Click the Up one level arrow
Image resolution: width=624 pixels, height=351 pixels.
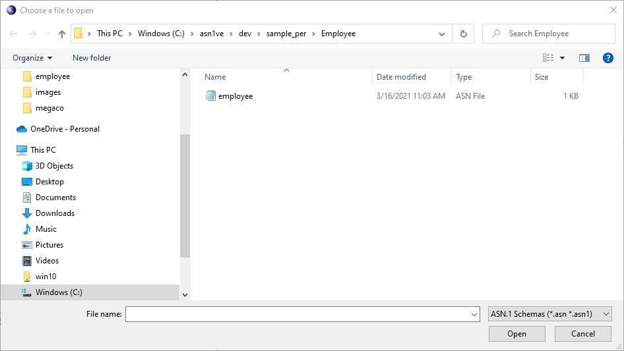click(62, 34)
